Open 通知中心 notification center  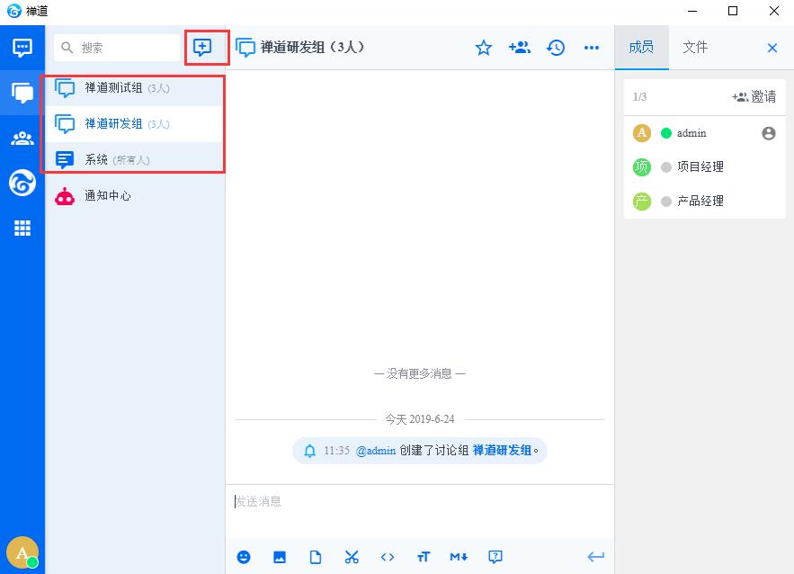click(135, 196)
